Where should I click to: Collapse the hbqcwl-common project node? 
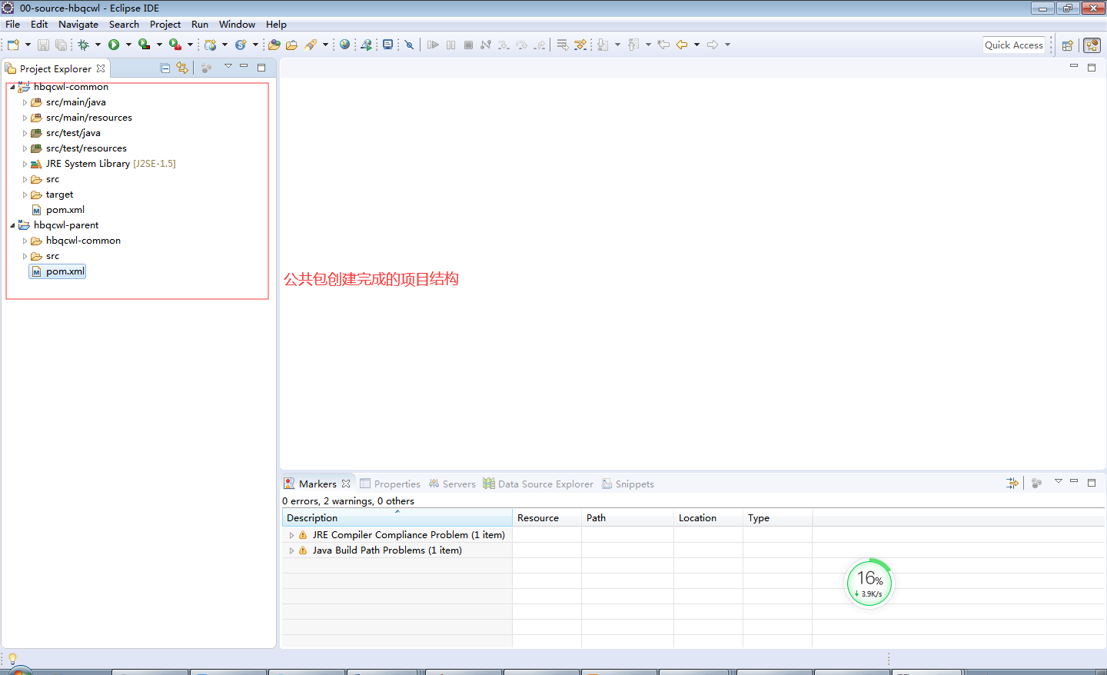coord(12,87)
